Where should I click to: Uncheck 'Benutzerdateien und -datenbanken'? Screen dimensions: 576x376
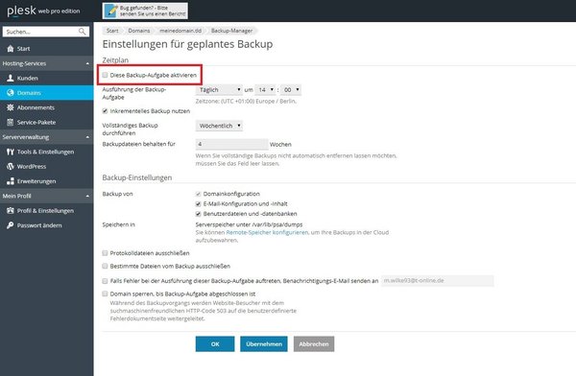[199, 214]
